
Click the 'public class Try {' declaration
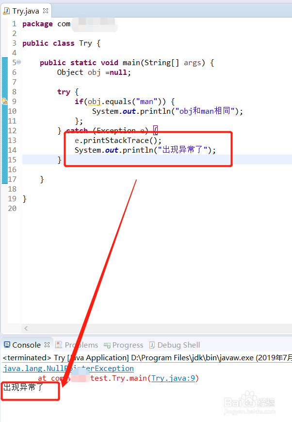(61, 43)
